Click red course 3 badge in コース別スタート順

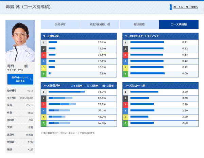click(x=125, y=105)
